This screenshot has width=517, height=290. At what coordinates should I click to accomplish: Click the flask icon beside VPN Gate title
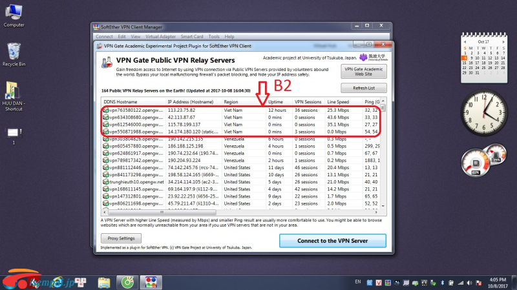pyautogui.click(x=107, y=62)
